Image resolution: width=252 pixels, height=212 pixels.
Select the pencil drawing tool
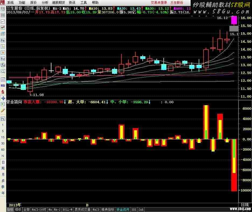pos(3,111)
